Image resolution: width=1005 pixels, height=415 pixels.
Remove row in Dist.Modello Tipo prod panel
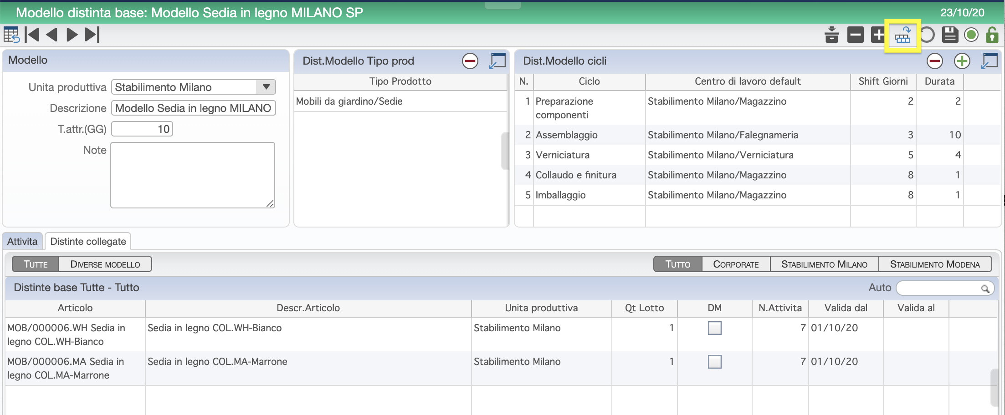click(x=470, y=61)
